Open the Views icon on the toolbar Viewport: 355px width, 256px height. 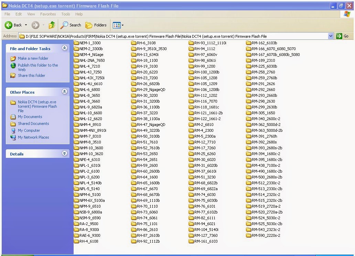[117, 25]
